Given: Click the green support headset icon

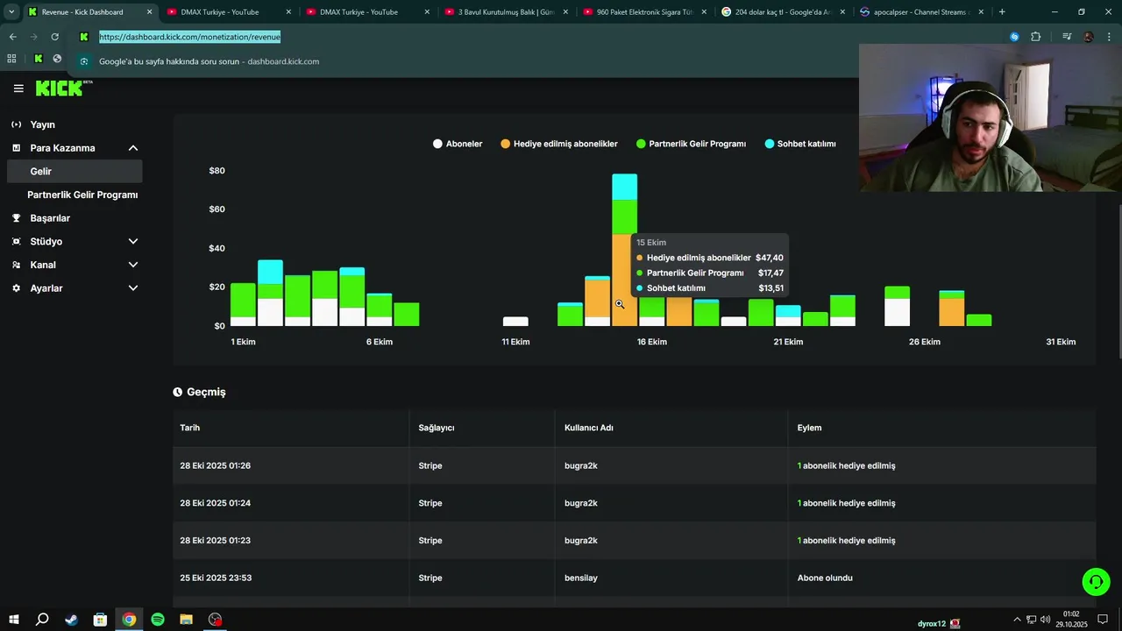Looking at the screenshot, I should coord(1096,582).
